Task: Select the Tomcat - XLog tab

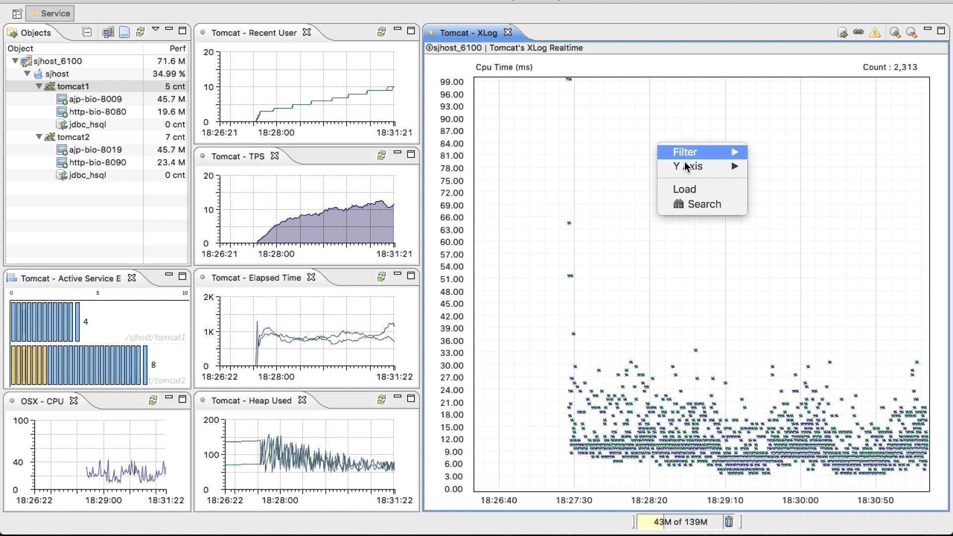Action: (x=468, y=33)
